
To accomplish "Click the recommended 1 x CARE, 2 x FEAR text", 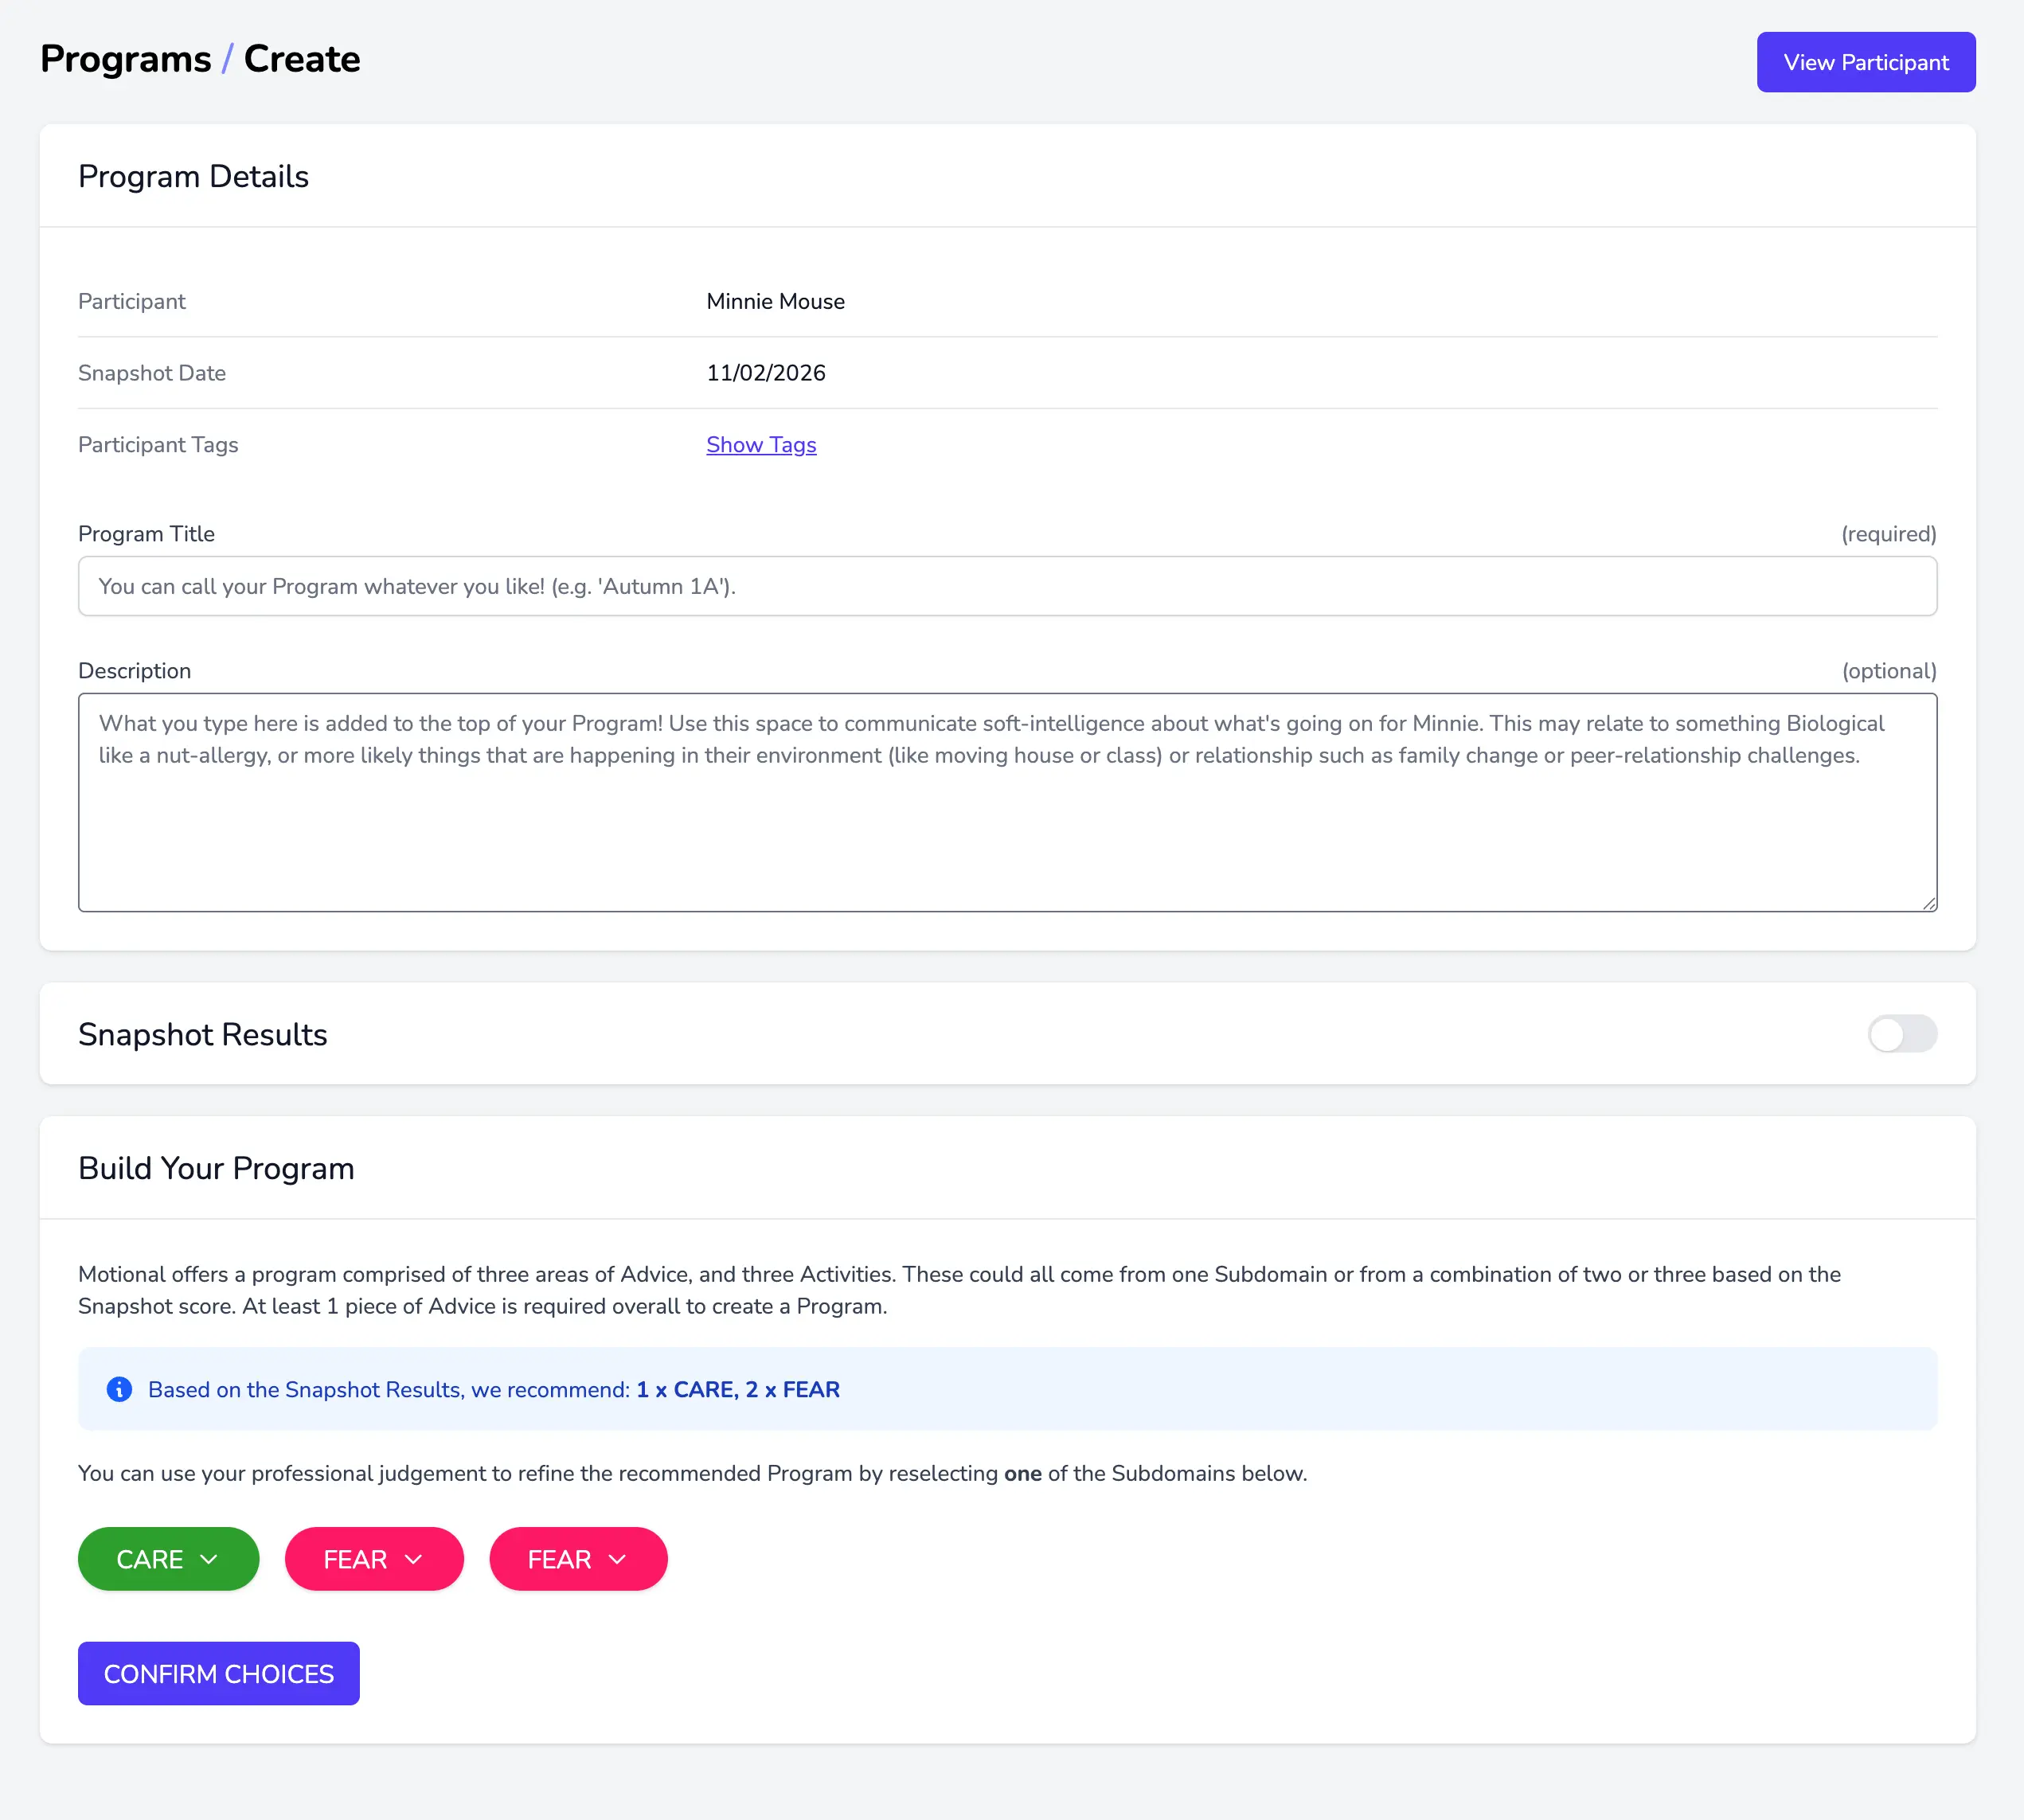I will 738,1389.
